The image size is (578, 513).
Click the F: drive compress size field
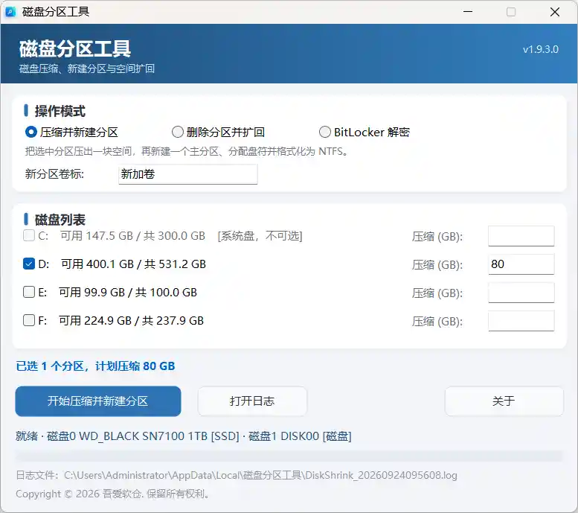pos(521,321)
